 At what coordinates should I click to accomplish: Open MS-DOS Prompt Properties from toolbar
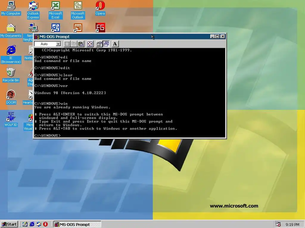click(99, 44)
